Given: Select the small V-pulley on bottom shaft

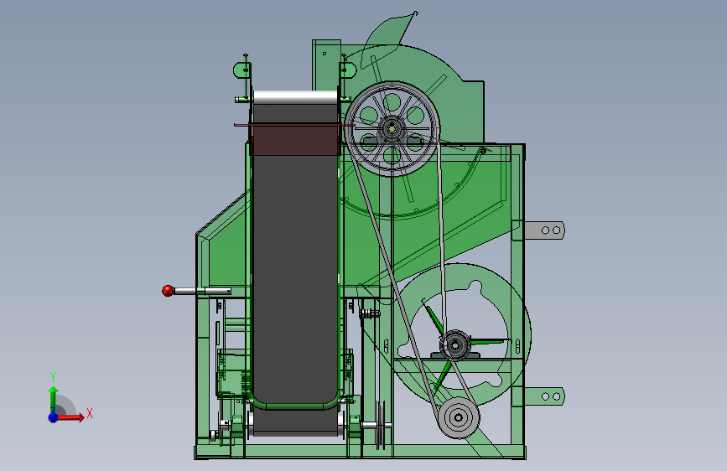Looking at the screenshot, I should (381, 425).
